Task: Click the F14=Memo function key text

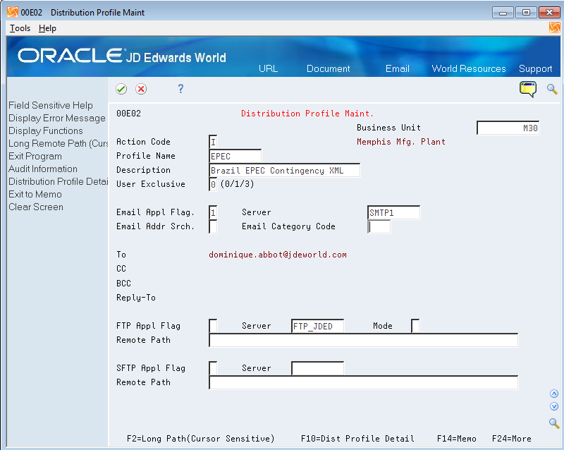Action: pos(456,439)
